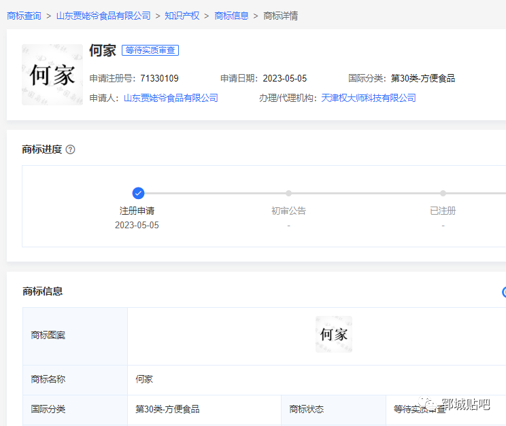Click the 国际分类 label in the table
Viewport: 506px width, 426px height.
48,409
